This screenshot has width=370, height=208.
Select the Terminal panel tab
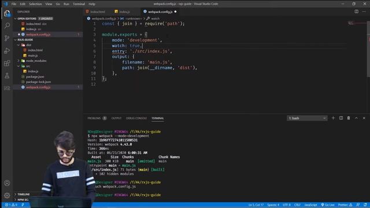(158, 118)
